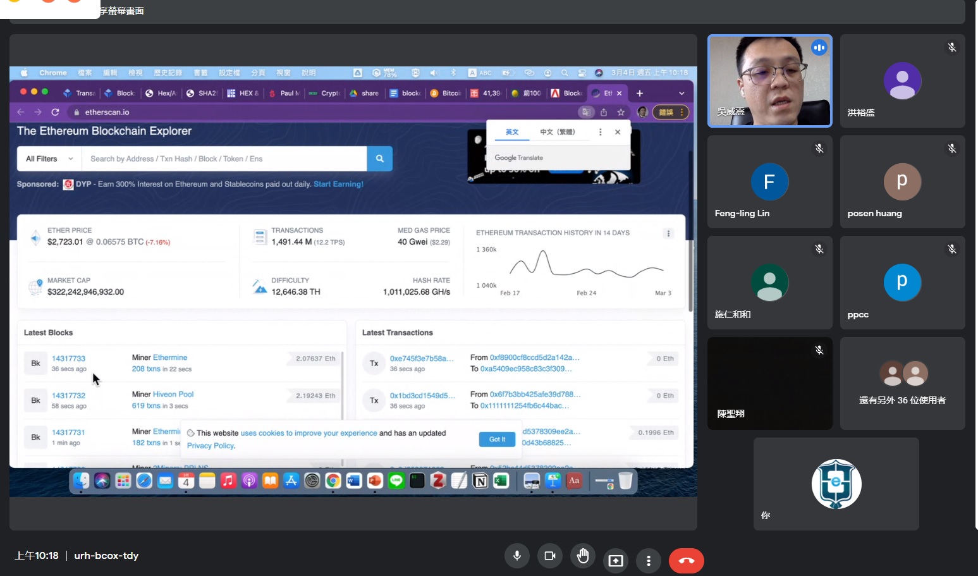The width and height of the screenshot is (978, 576).
Task: Click the Google Translate icon in address bar
Action: 586,112
